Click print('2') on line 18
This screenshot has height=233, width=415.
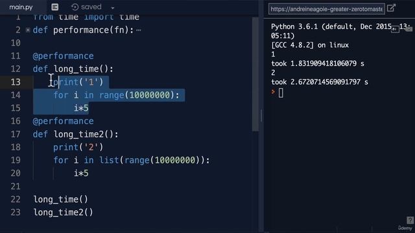[x=78, y=147]
